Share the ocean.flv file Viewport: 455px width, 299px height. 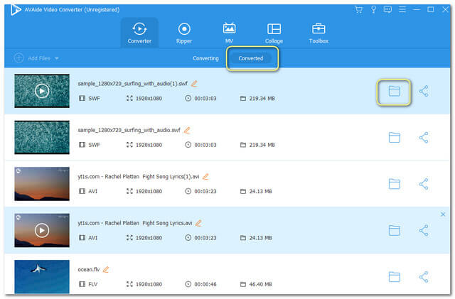pyautogui.click(x=424, y=277)
